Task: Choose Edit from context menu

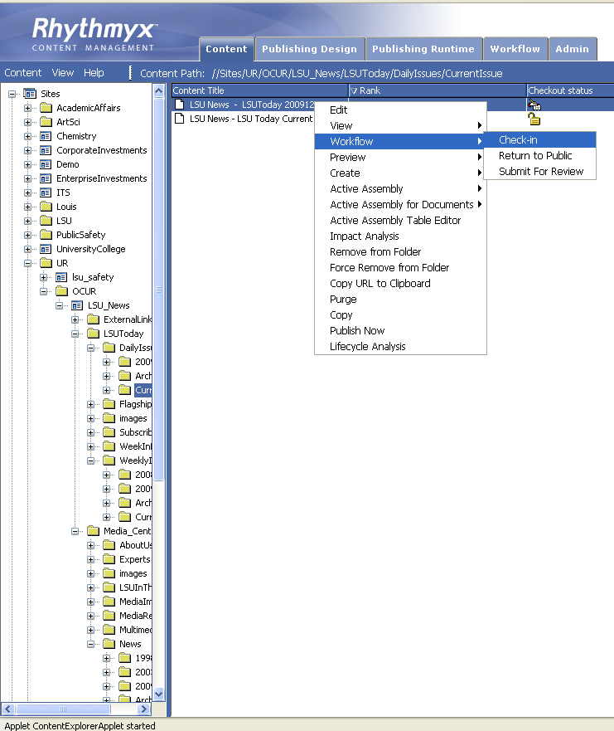Action: click(400, 110)
